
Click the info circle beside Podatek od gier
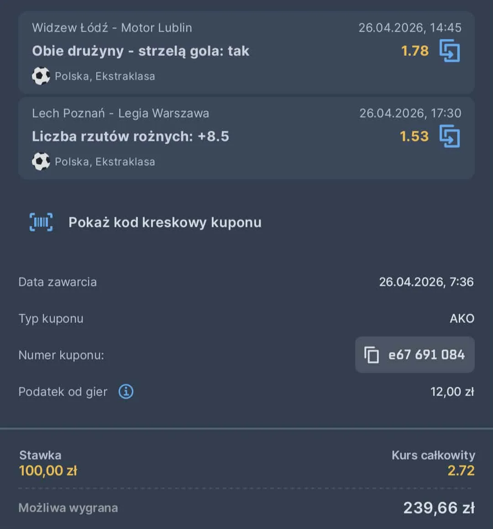[126, 391]
